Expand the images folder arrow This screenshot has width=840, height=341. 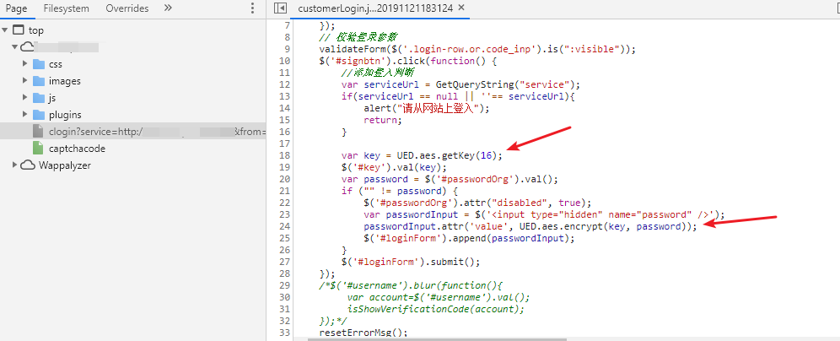click(24, 81)
